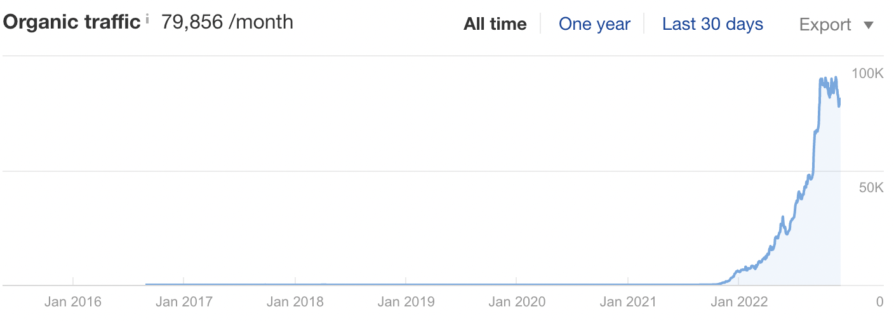Screen dimensions: 894x321
Task: Open the Export menu label
Action: pyautogui.click(x=825, y=25)
